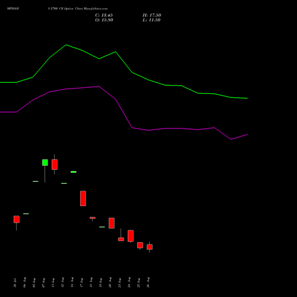Select the small red candlestick for 21 Aug
The width and height of the screenshot is (297, 297).
(x=121, y=239)
